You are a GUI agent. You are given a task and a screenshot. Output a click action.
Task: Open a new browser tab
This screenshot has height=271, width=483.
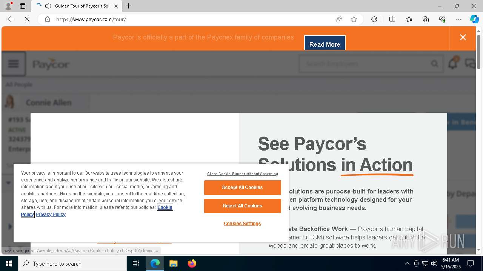[128, 6]
